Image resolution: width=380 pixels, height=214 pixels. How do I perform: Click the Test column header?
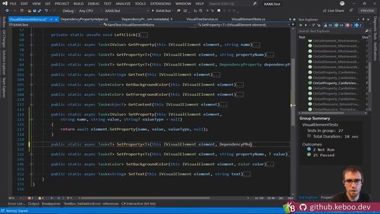tap(302, 37)
